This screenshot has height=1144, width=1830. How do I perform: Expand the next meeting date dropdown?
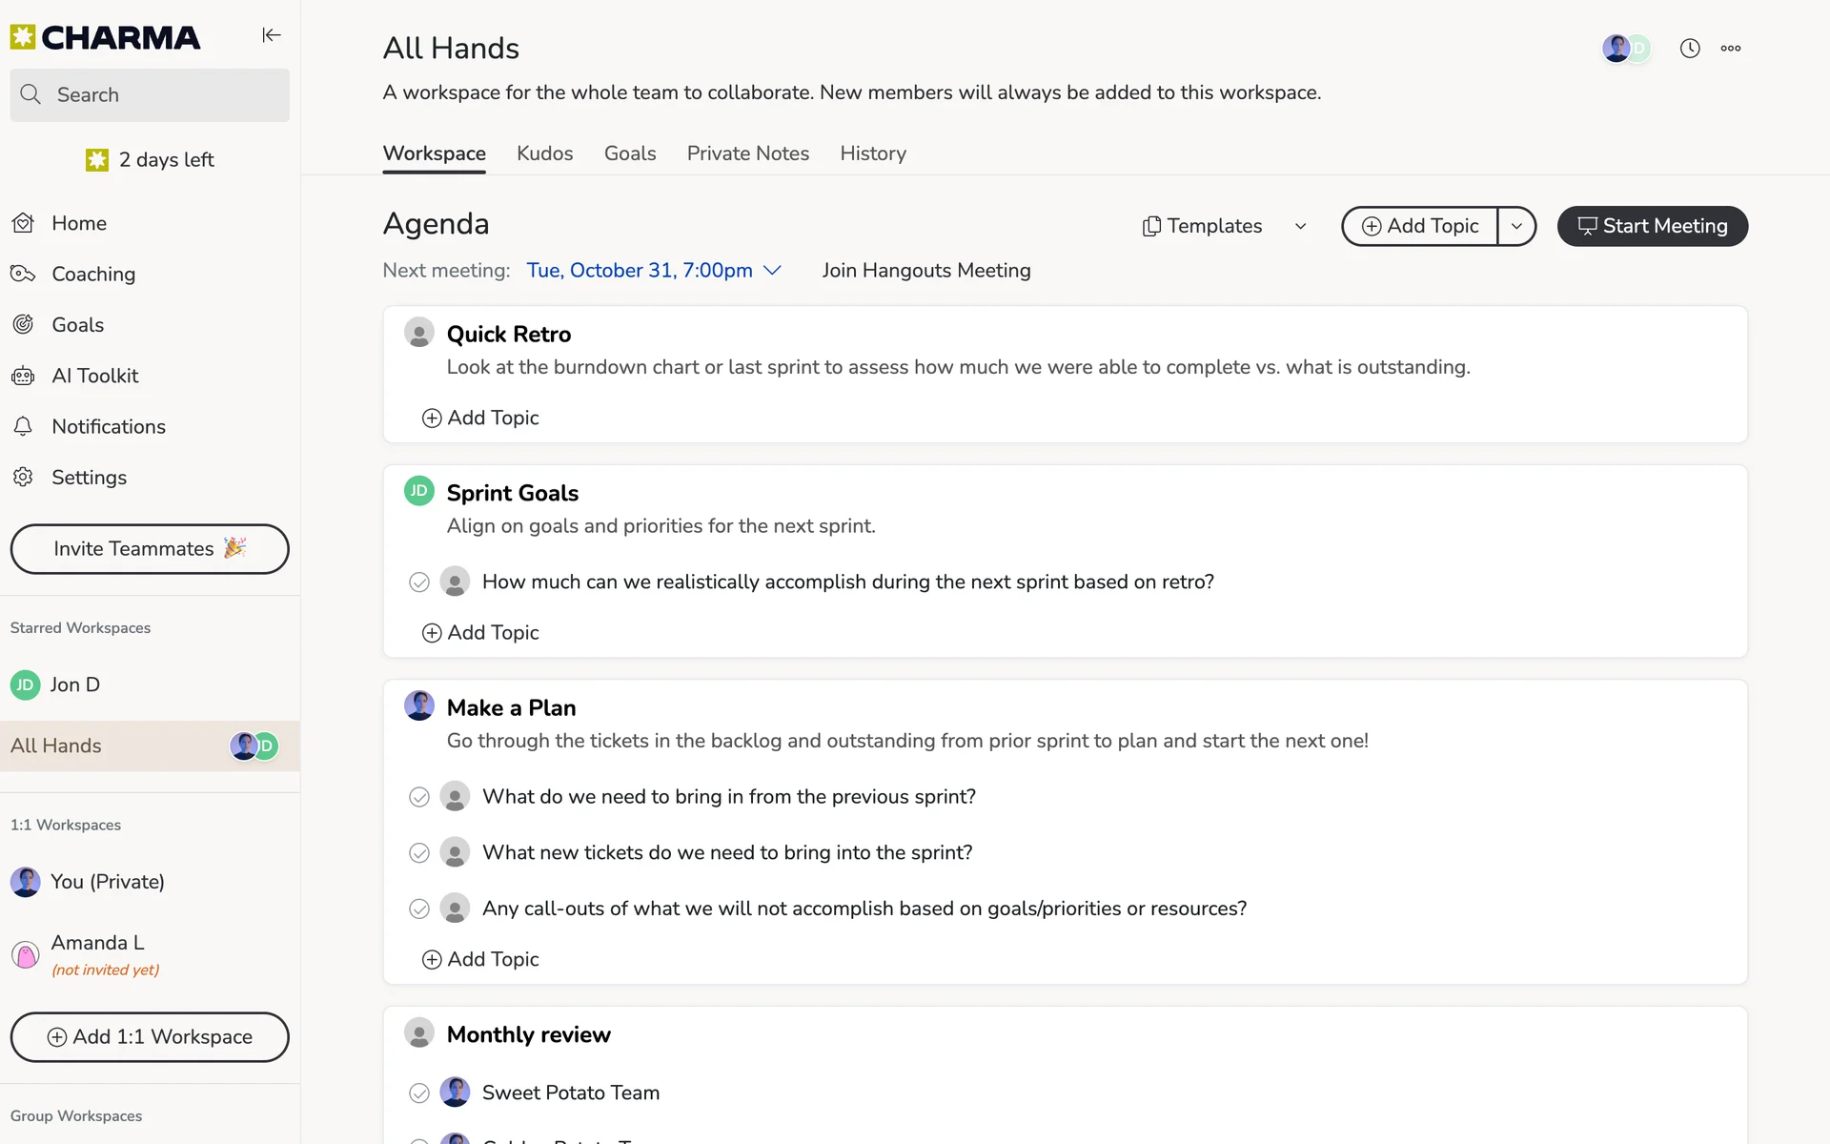coord(773,271)
